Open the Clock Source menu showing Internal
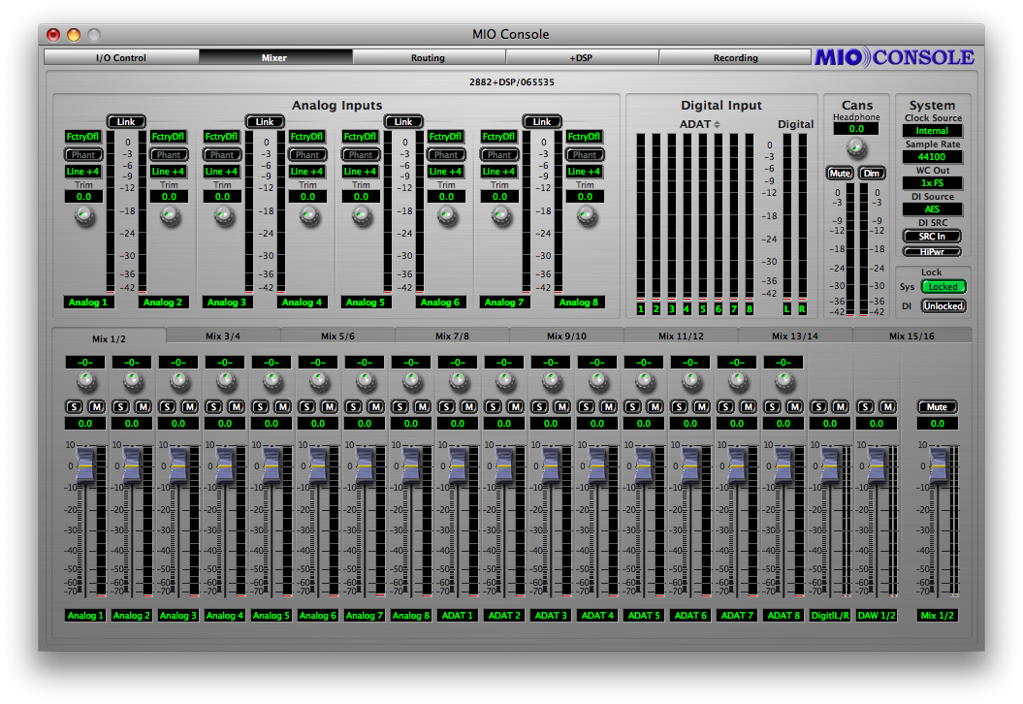The image size is (1023, 704). [932, 131]
